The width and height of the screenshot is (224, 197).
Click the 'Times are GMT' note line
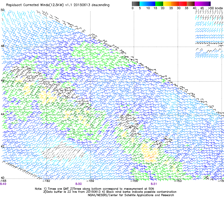coord(94,189)
